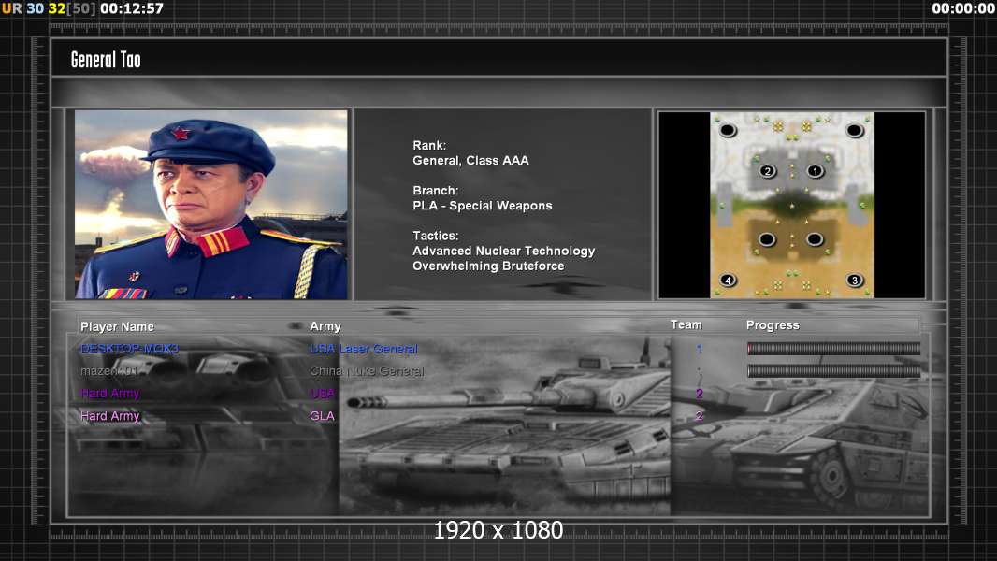This screenshot has height=561, width=997.
Task: Click the GLA Hard Army player name
Action: tap(110, 416)
